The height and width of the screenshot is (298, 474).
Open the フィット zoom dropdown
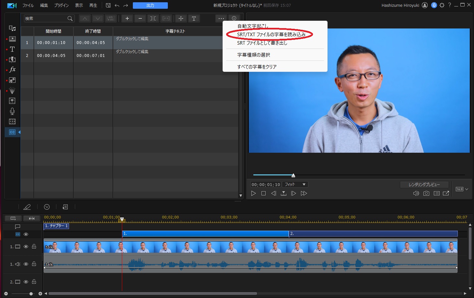295,184
